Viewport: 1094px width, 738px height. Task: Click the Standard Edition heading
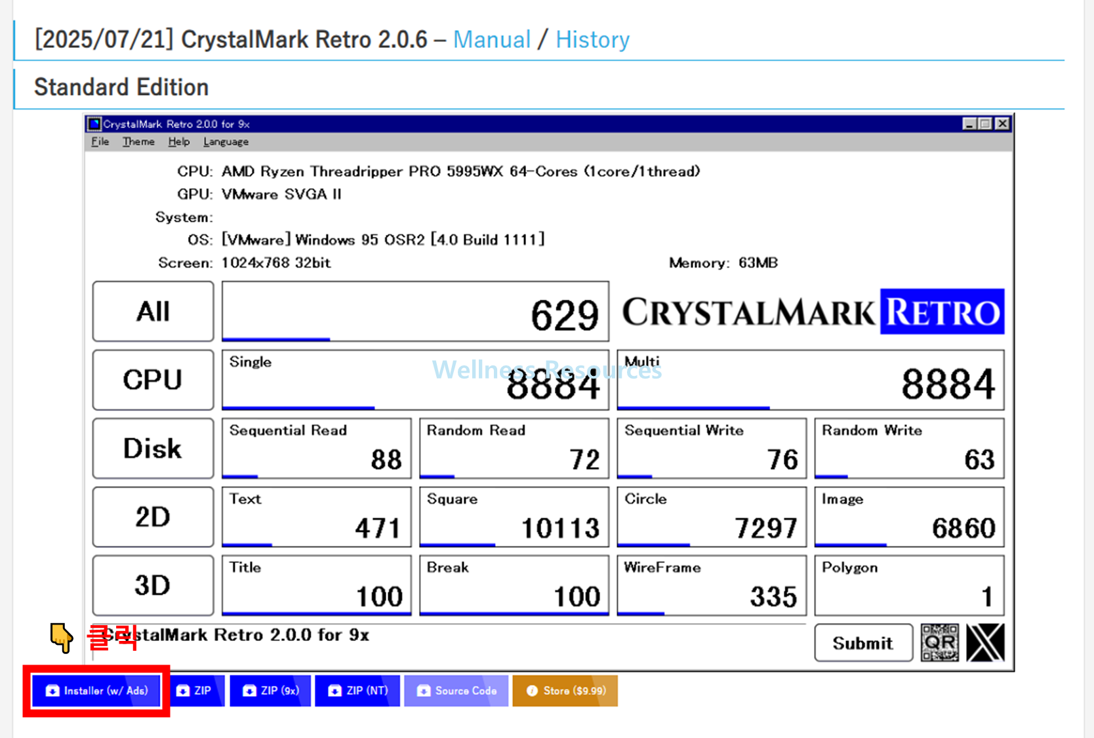121,87
